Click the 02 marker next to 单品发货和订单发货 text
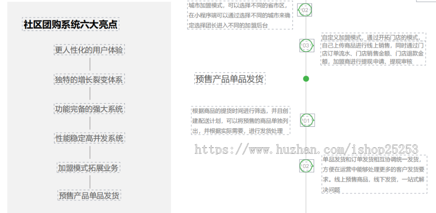The height and width of the screenshot is (213, 436). (307, 166)
